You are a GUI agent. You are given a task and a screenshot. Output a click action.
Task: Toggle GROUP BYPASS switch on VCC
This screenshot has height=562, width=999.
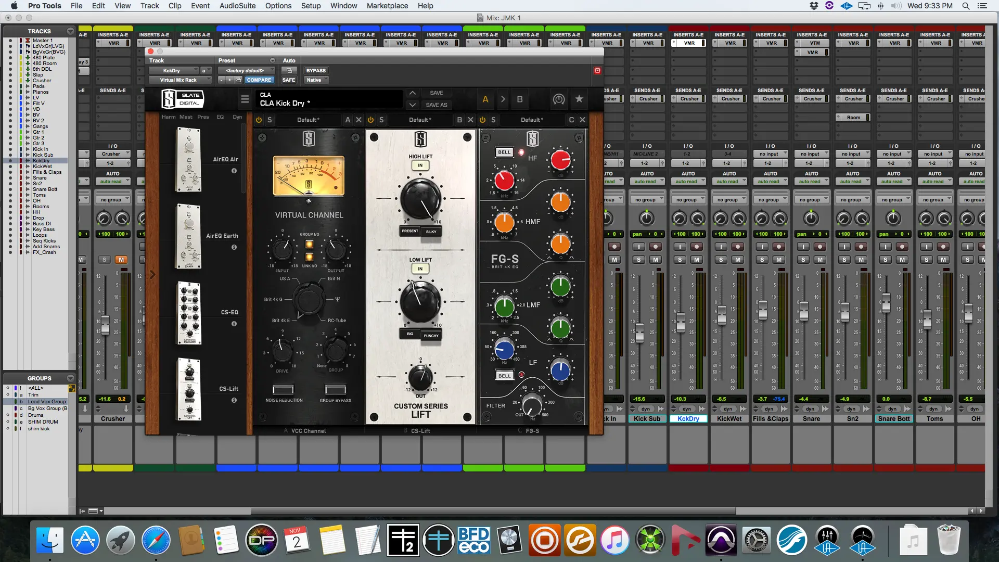(x=336, y=390)
